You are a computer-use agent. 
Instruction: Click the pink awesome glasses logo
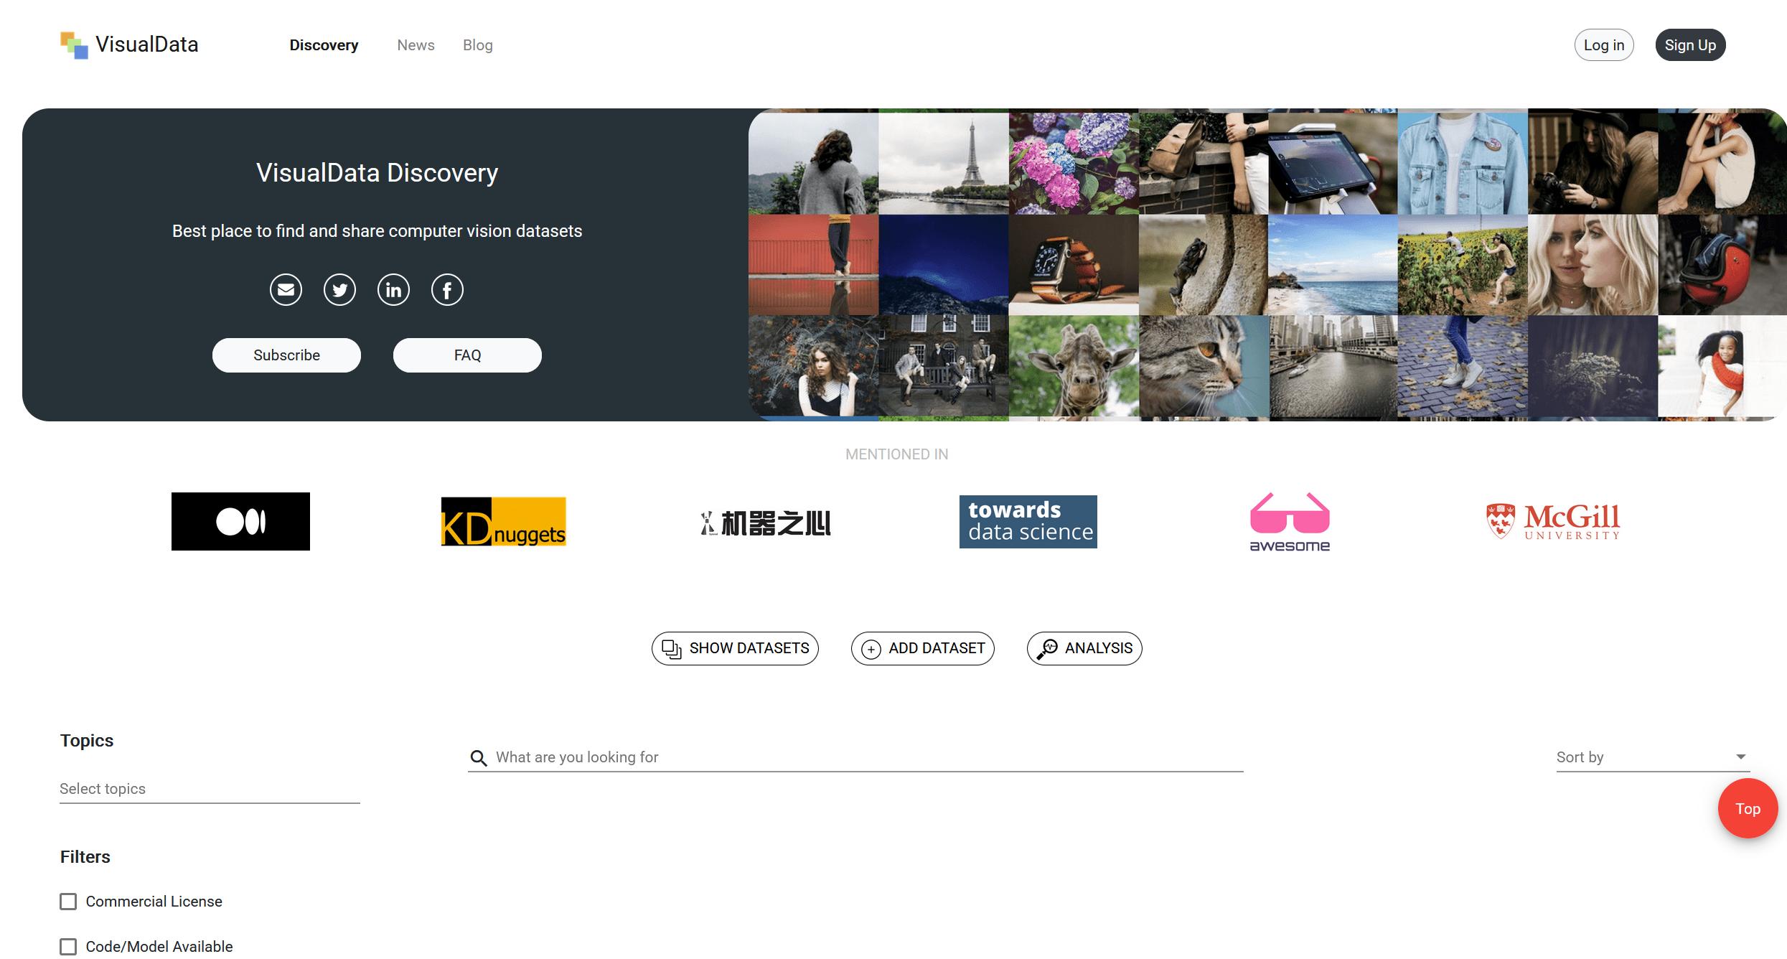pos(1290,522)
